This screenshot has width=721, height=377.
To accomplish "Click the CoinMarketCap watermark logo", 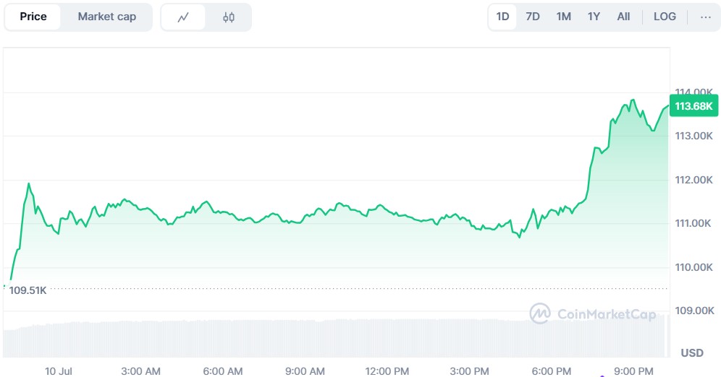I will coord(593,313).
